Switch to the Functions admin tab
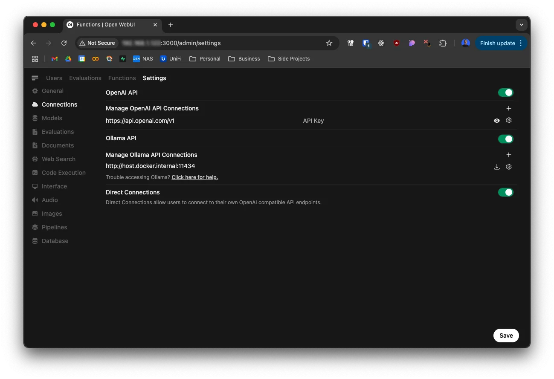Screen dimensions: 554x379 122,78
